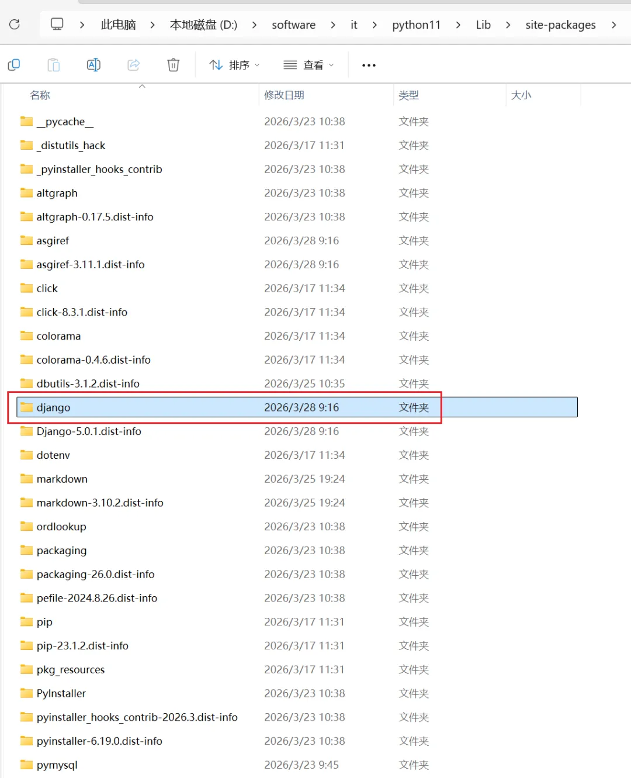Select the __pycache__ folder icon

27,122
